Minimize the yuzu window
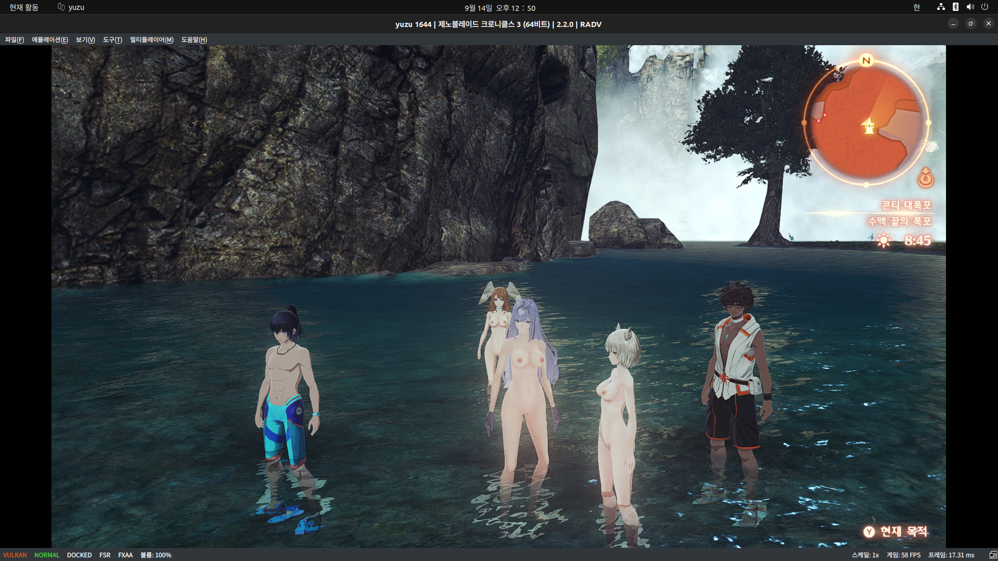998x561 pixels. (x=953, y=24)
